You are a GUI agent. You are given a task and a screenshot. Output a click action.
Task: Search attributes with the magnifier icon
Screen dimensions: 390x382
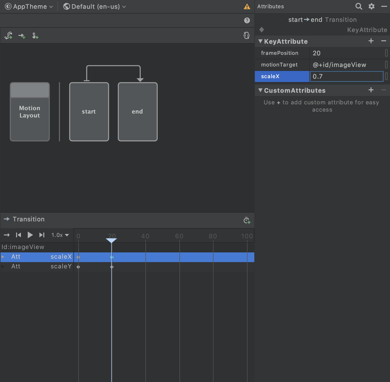tap(359, 6)
